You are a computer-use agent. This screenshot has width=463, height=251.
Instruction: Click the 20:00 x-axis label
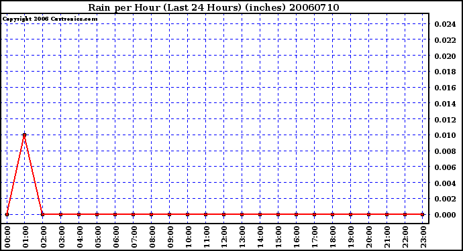click(x=369, y=237)
